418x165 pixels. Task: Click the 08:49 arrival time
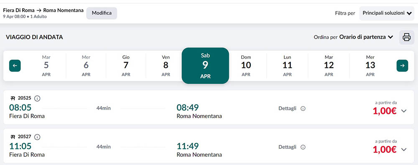pos(188,107)
